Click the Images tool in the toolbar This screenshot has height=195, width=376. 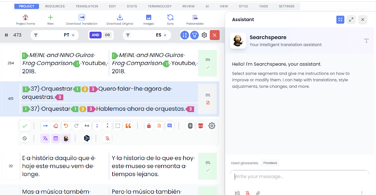coord(148,19)
